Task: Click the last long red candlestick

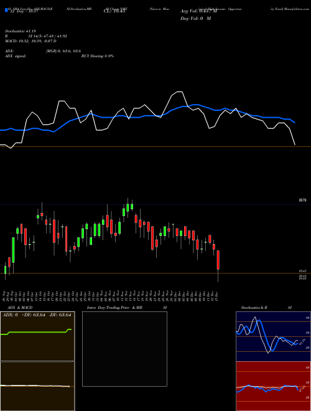Action: [x=218, y=260]
